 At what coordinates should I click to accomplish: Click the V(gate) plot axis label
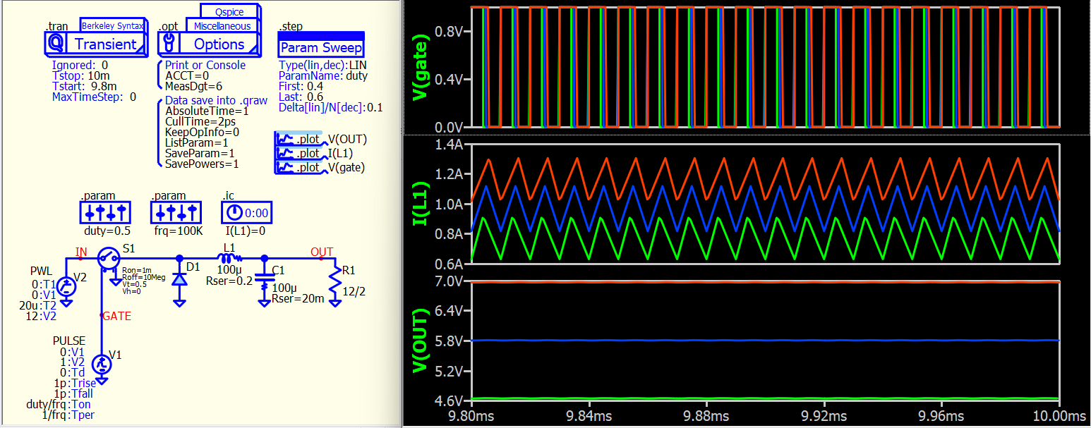pos(421,67)
